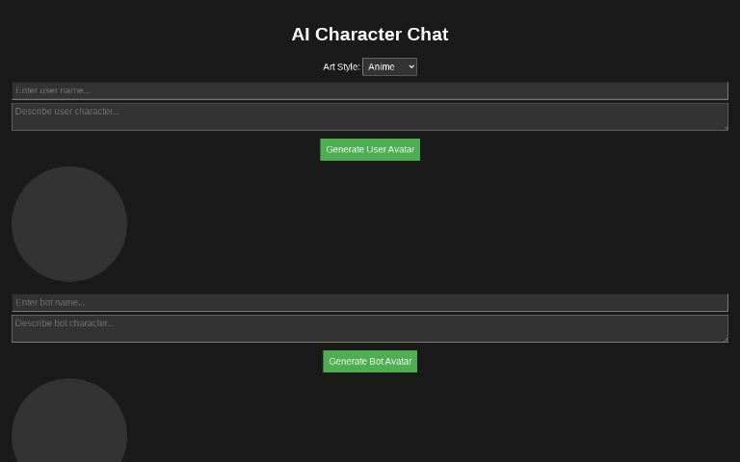The width and height of the screenshot is (740, 462).
Task: Click the bot avatar placeholder circle
Action: tap(69, 423)
